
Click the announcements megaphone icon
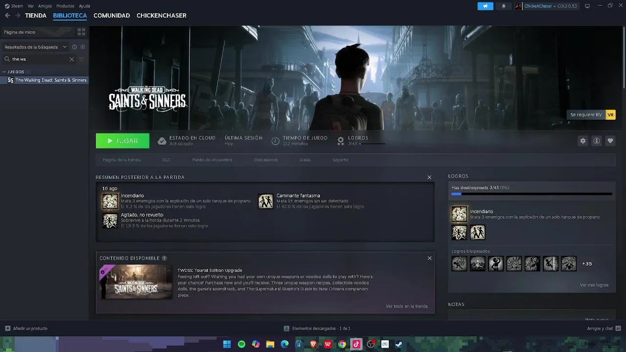[x=485, y=6]
